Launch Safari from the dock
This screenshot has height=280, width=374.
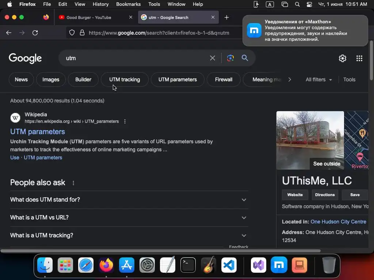click(86, 265)
